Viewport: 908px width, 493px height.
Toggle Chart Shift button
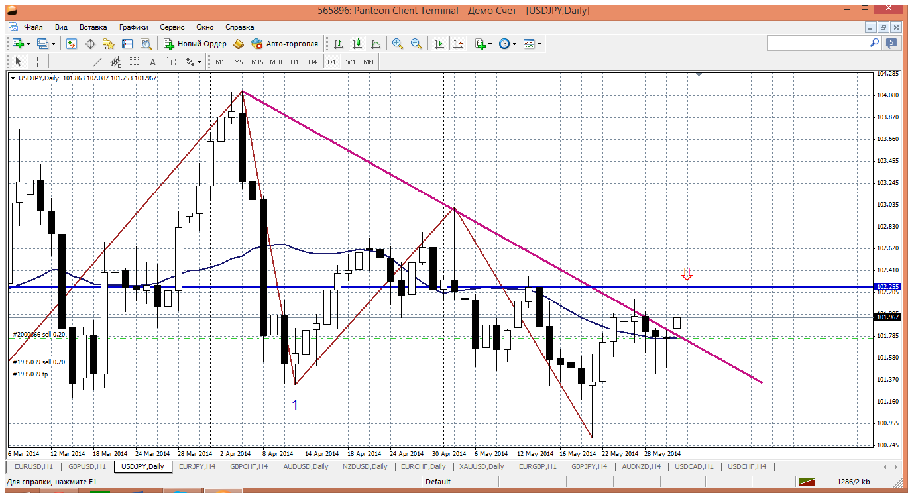click(x=458, y=44)
